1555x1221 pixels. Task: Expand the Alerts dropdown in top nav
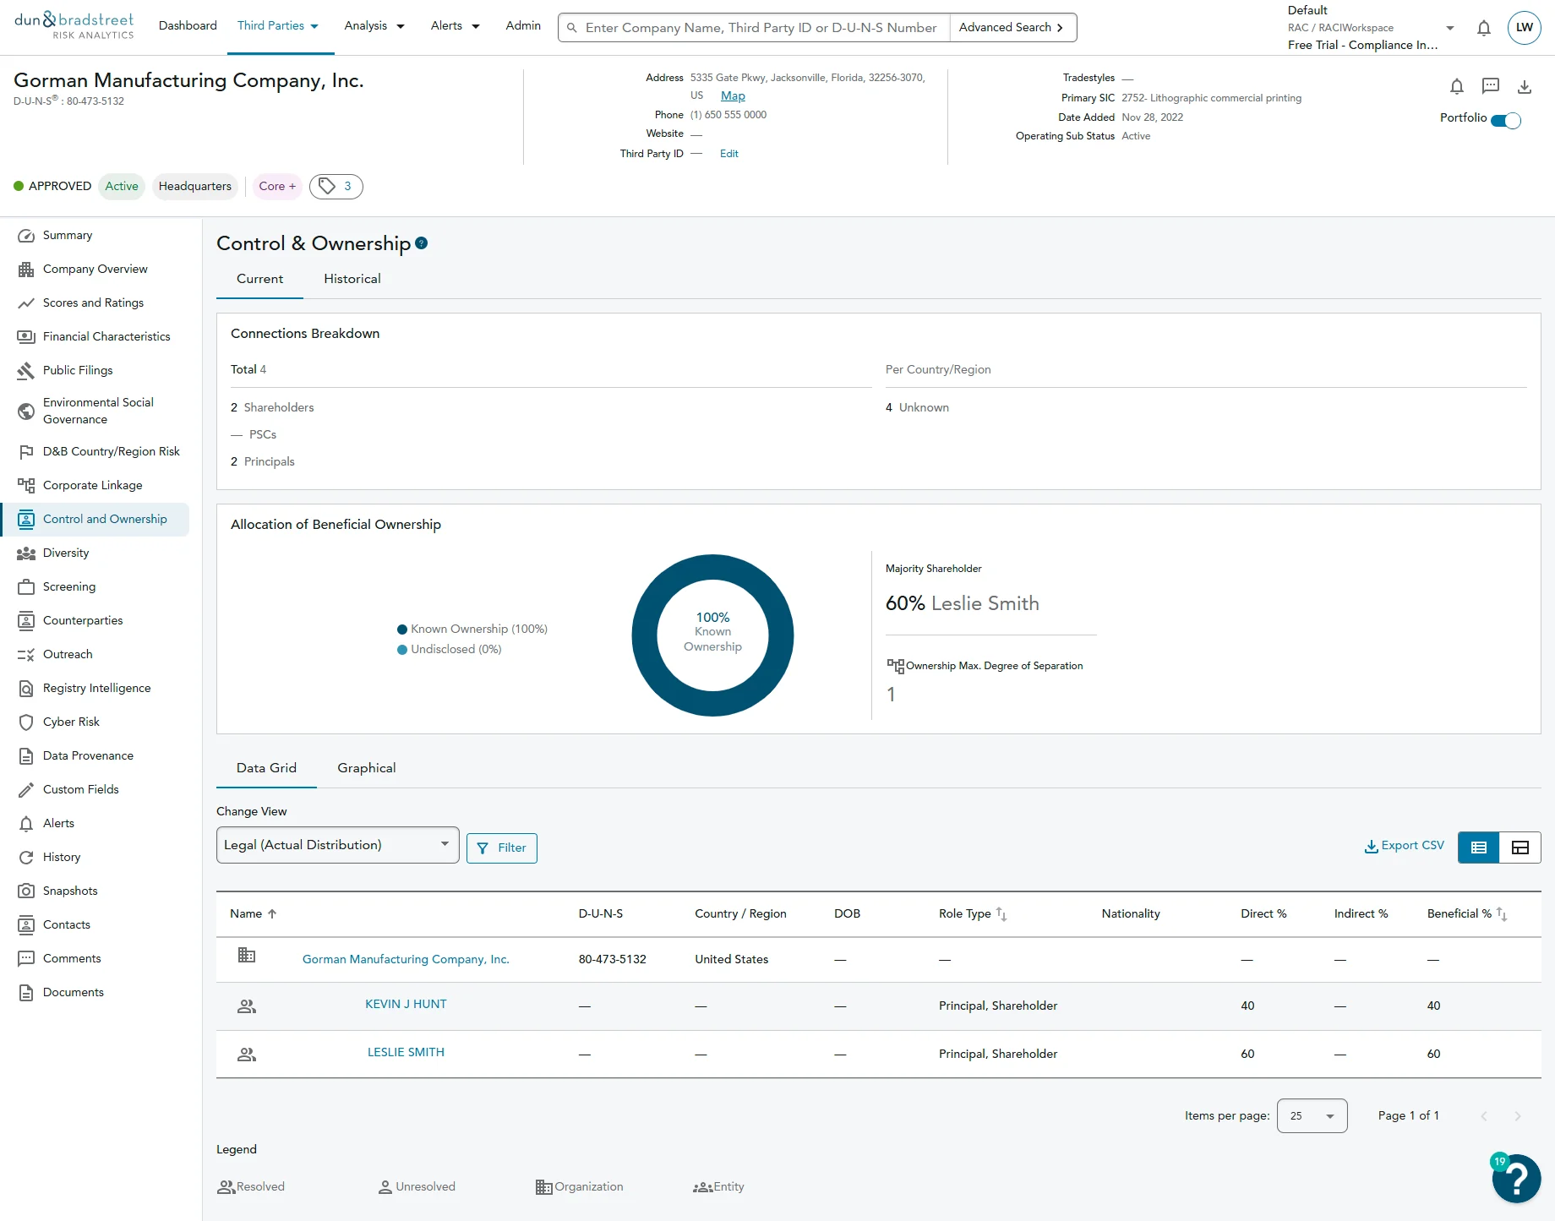(455, 25)
